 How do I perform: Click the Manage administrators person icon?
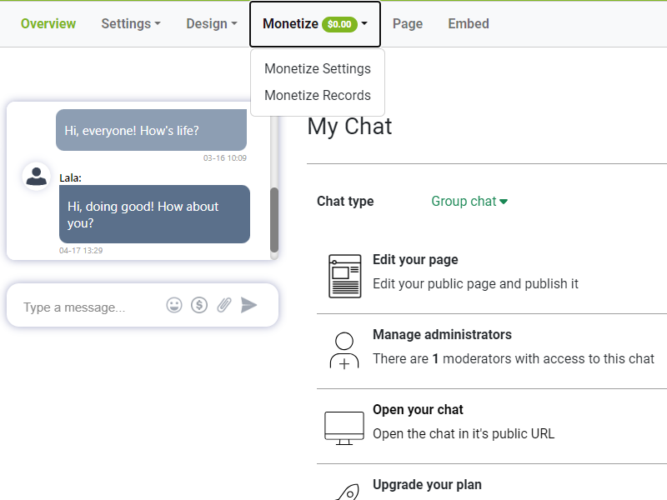tap(344, 351)
